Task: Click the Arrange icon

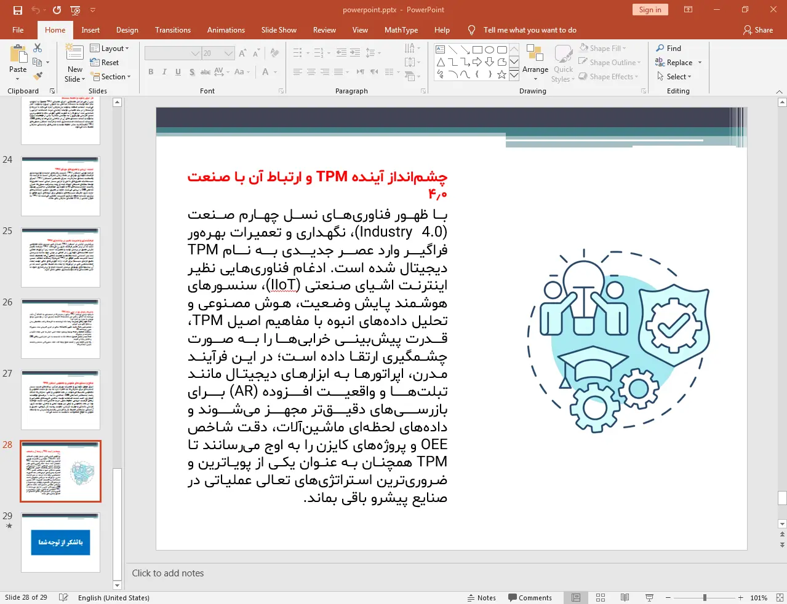Action: (535, 63)
